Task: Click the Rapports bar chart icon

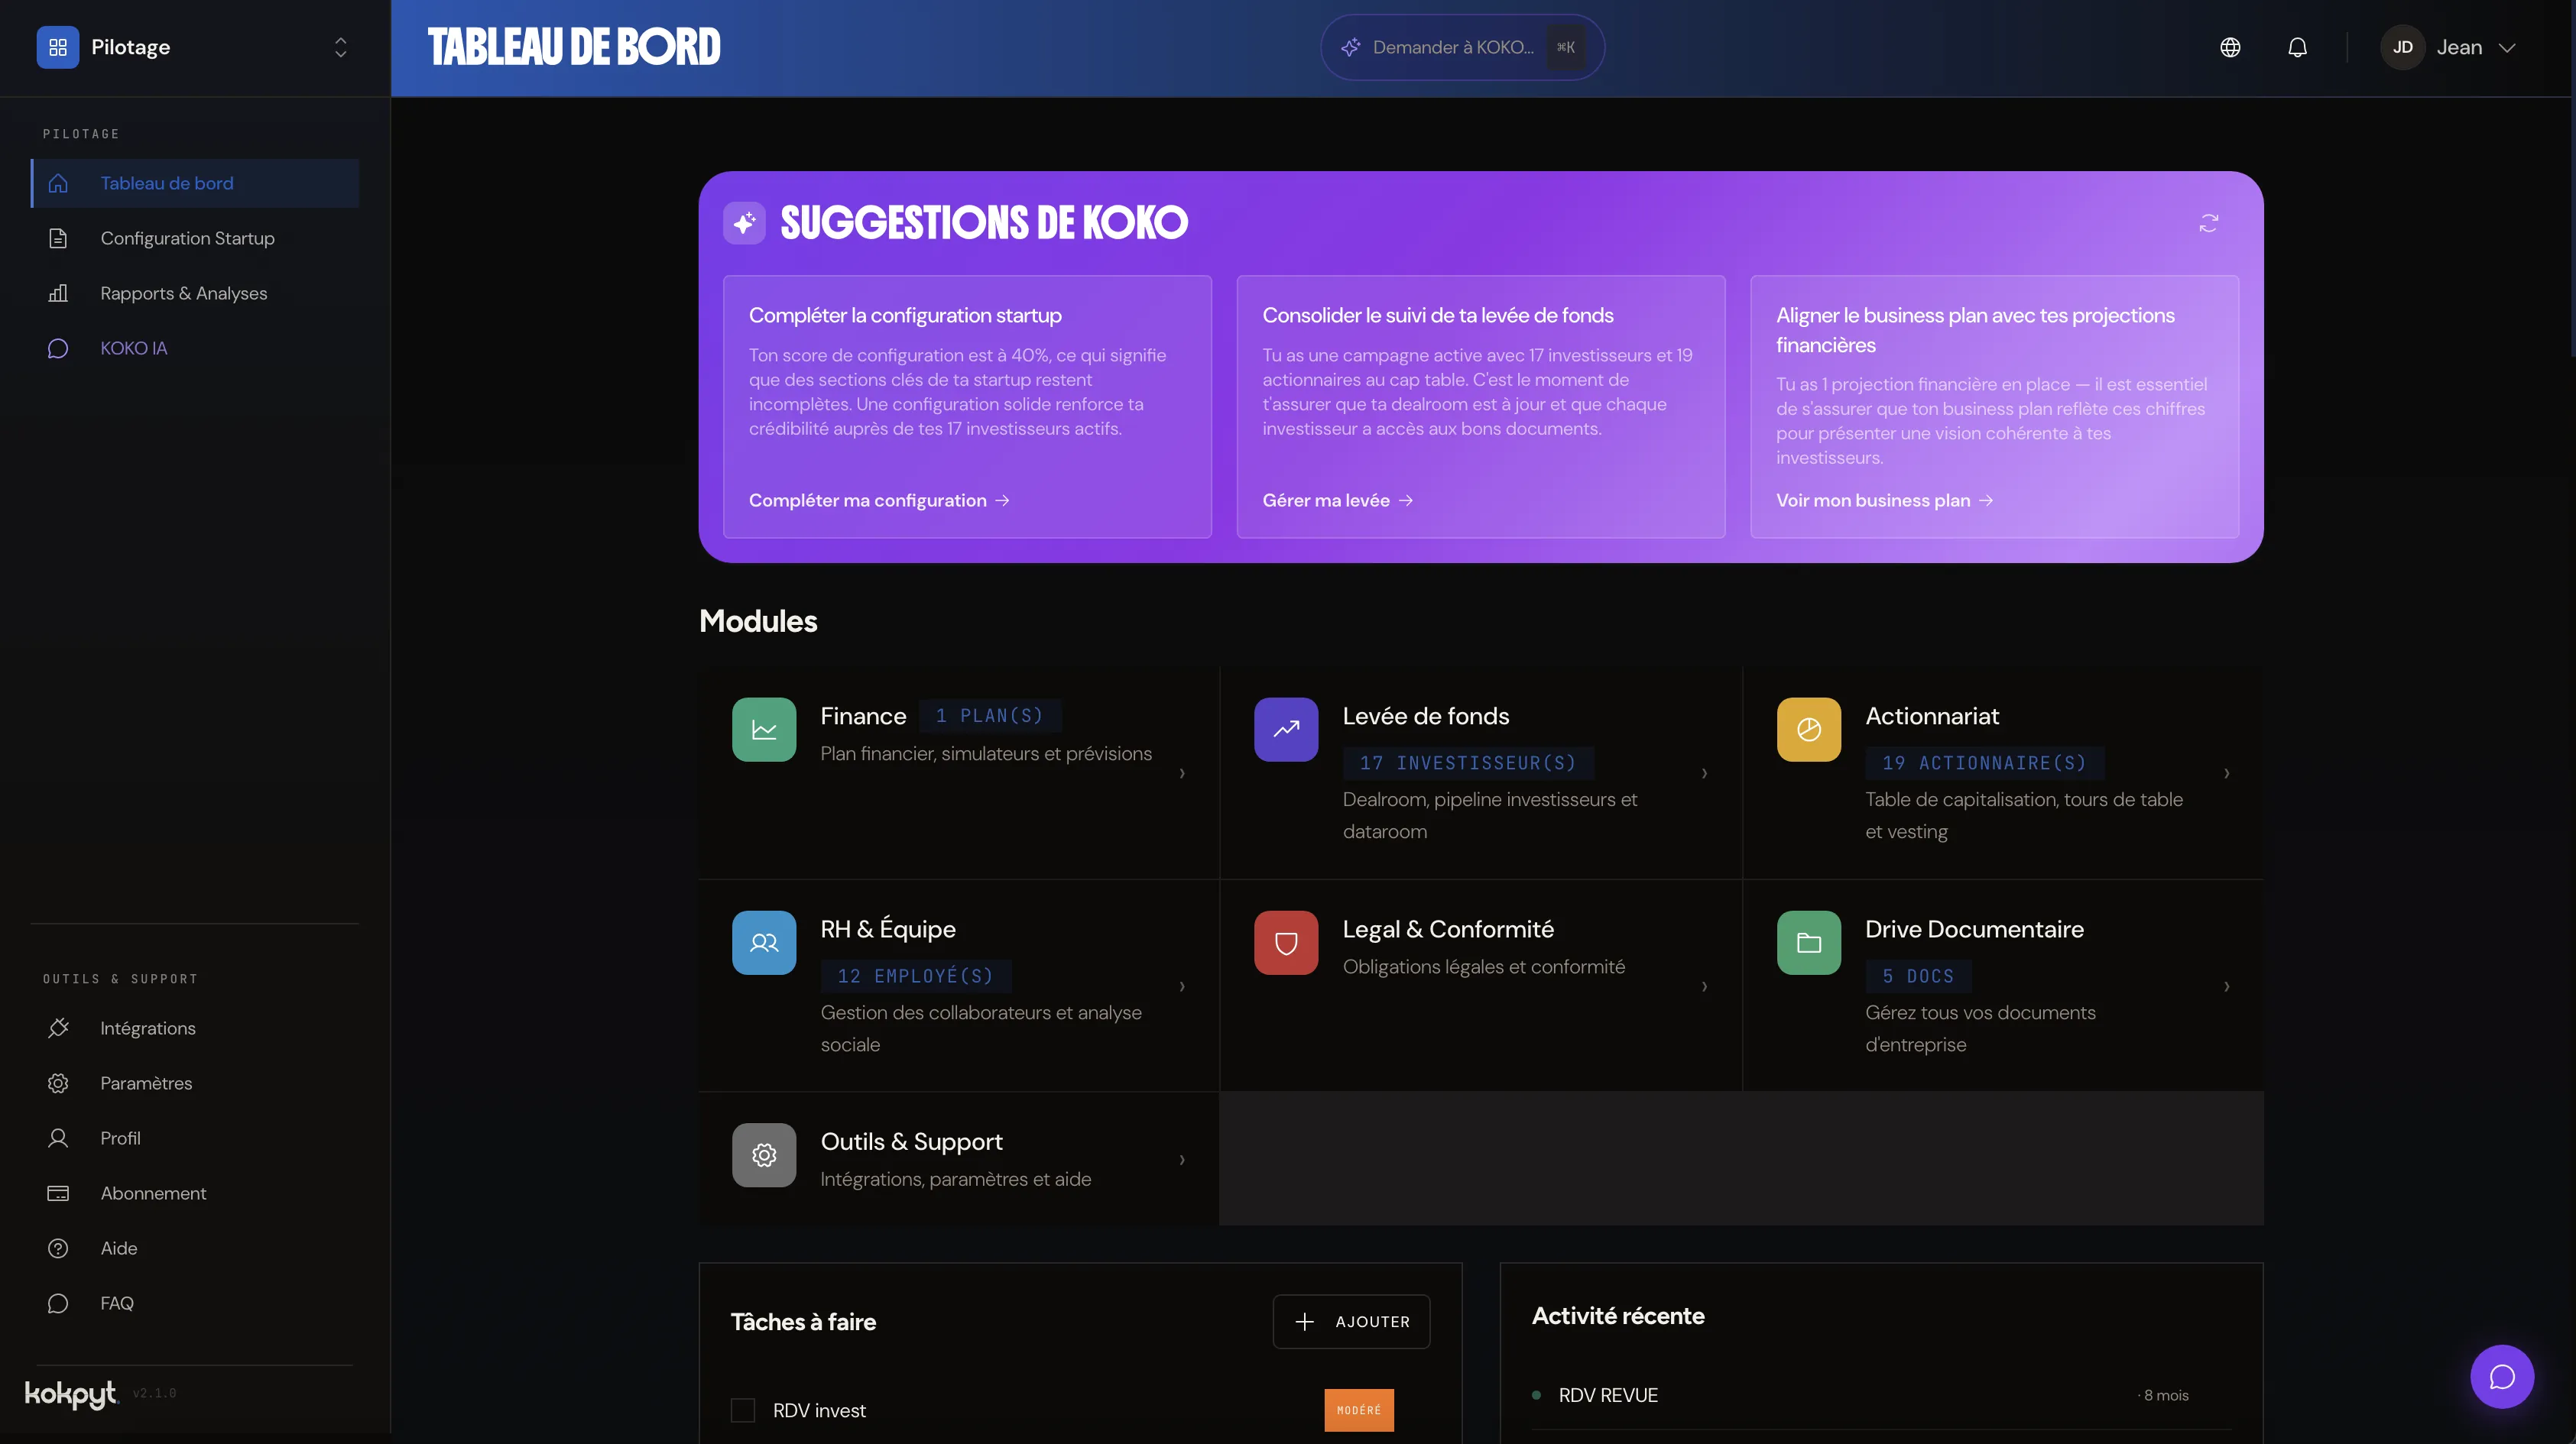Action: pos(58,293)
